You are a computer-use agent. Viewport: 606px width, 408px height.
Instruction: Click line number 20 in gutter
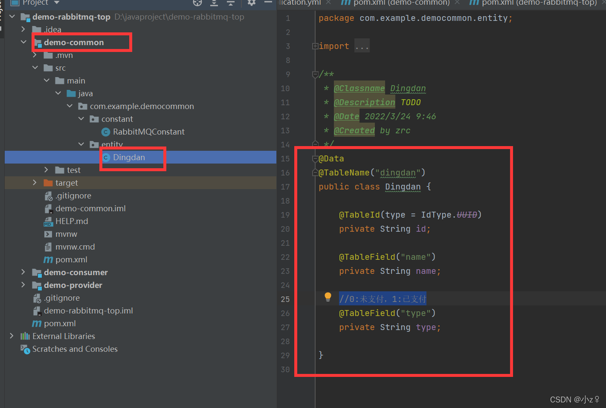[x=285, y=229]
